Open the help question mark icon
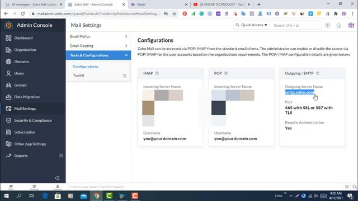Image resolution: width=358 pixels, height=201 pixels. click(327, 25)
